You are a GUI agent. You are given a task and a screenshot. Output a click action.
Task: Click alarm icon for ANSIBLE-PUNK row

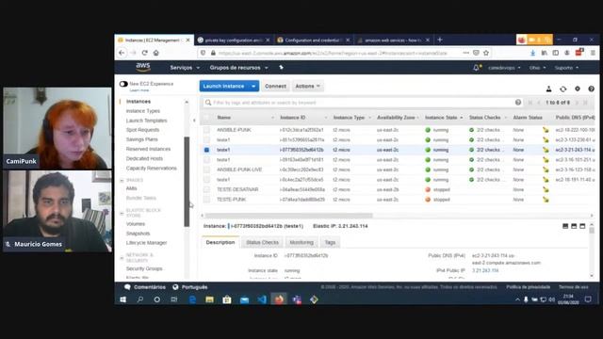click(546, 130)
